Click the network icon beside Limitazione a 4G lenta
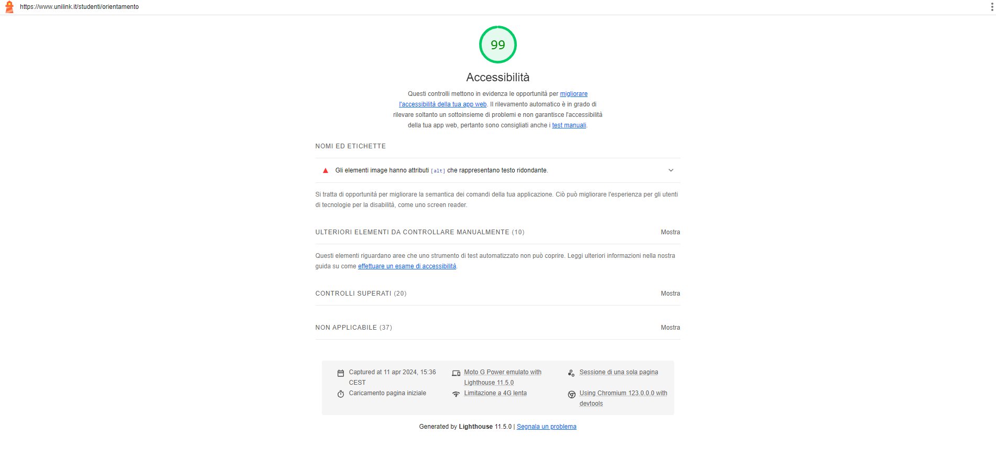 tap(456, 394)
